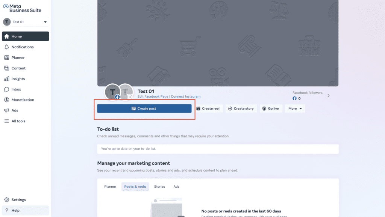Viewport: 385px width, 217px height.
Task: Open Settings in the sidebar
Action: click(26, 200)
